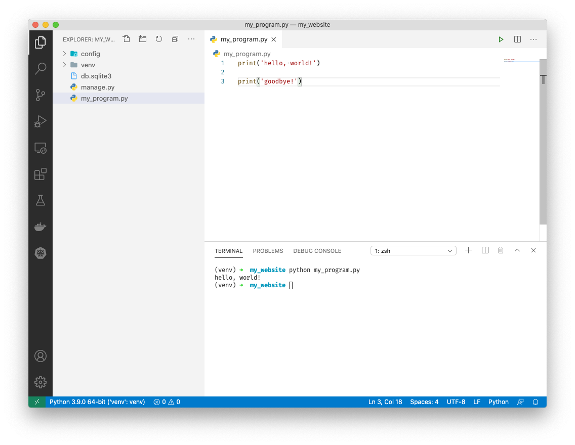Viewport: 575px width, 445px height.
Task: Open the Docker view
Action: point(40,227)
